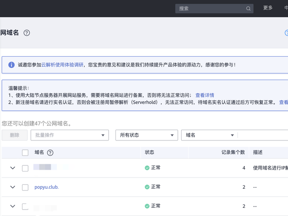Click the search magnifier icon

248,9
